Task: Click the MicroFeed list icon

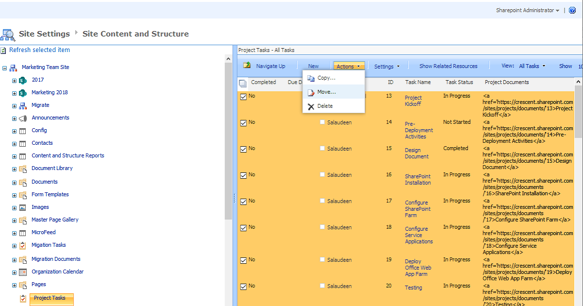Action: pos(22,232)
